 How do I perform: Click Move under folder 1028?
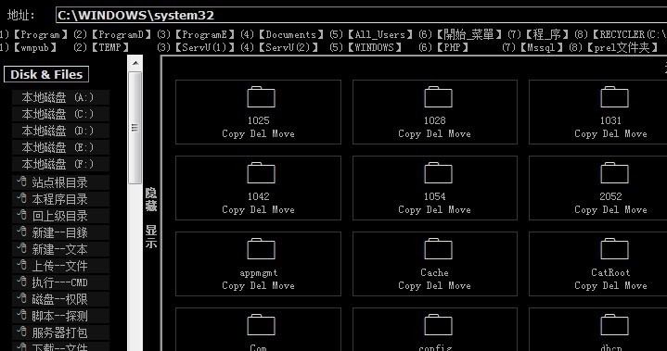[459, 133]
